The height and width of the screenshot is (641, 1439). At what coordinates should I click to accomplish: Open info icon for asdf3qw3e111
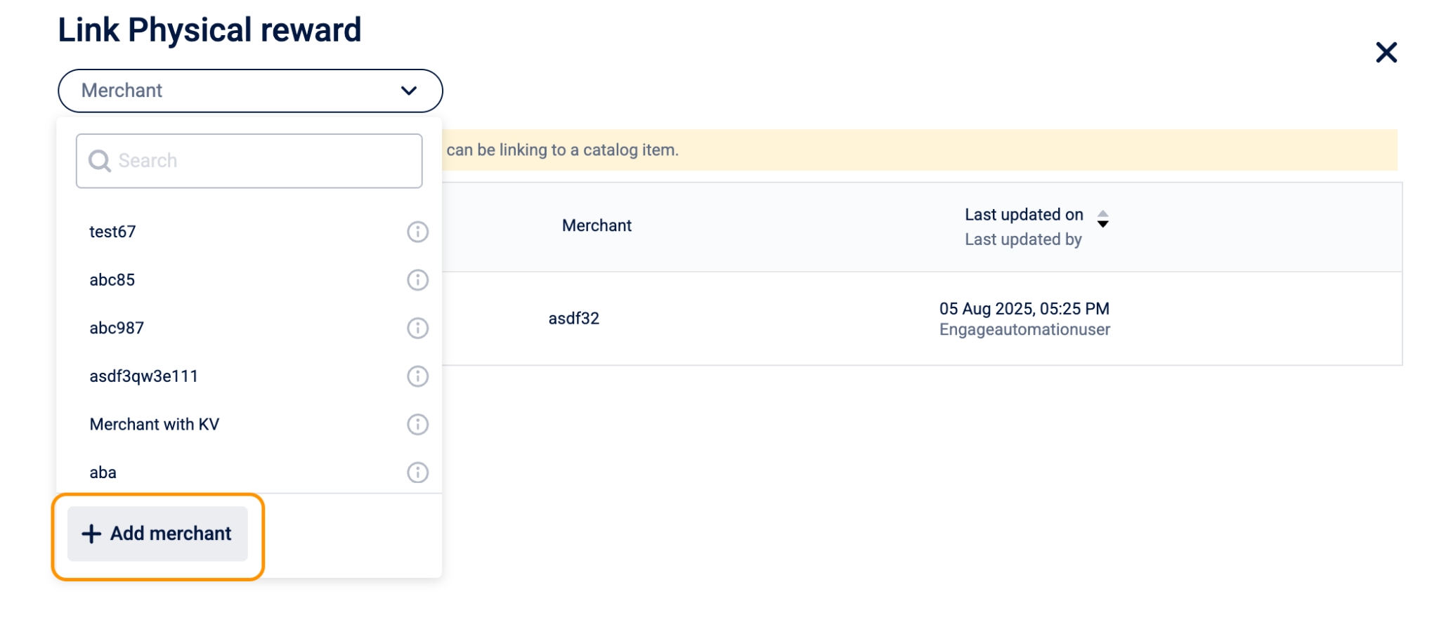tap(417, 376)
